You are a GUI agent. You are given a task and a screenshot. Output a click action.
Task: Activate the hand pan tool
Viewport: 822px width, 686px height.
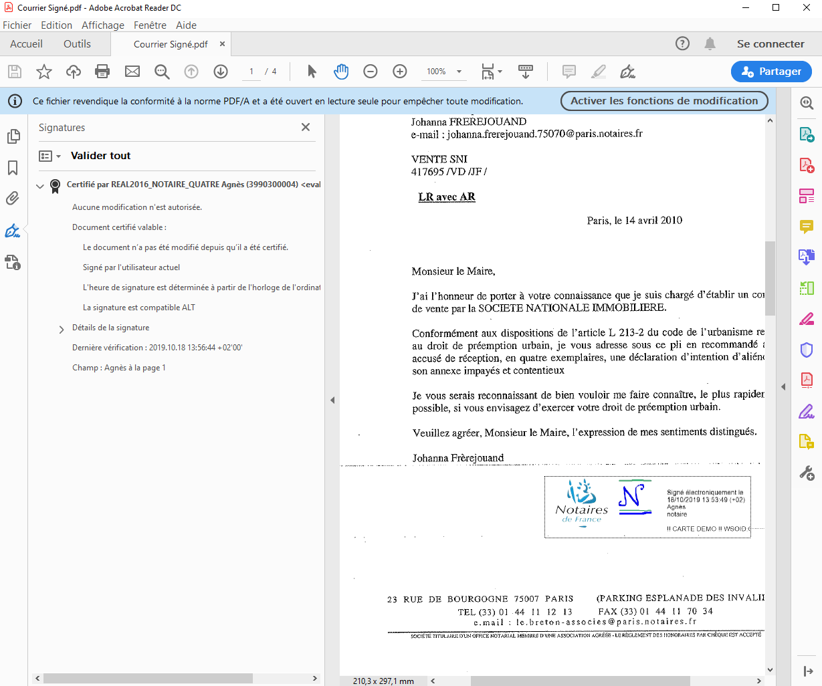click(341, 72)
